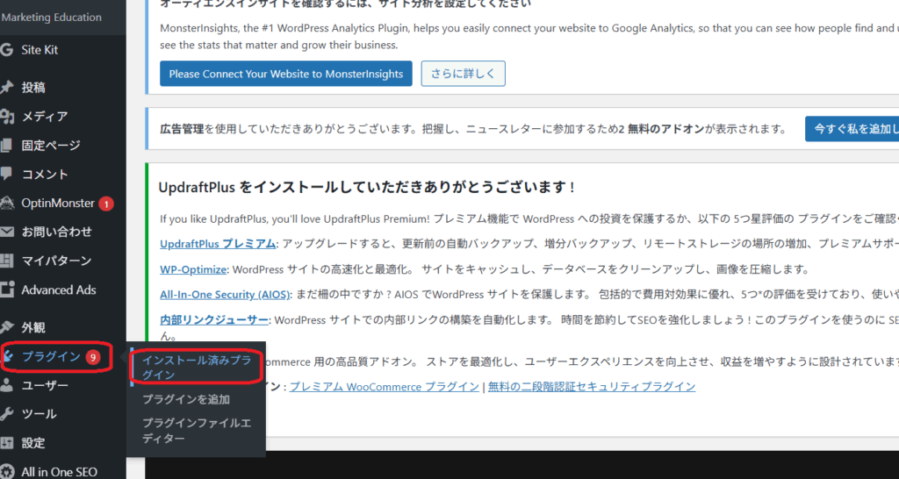Choose インストール済みプラグイン from submenu
899x479 pixels.
click(x=197, y=368)
